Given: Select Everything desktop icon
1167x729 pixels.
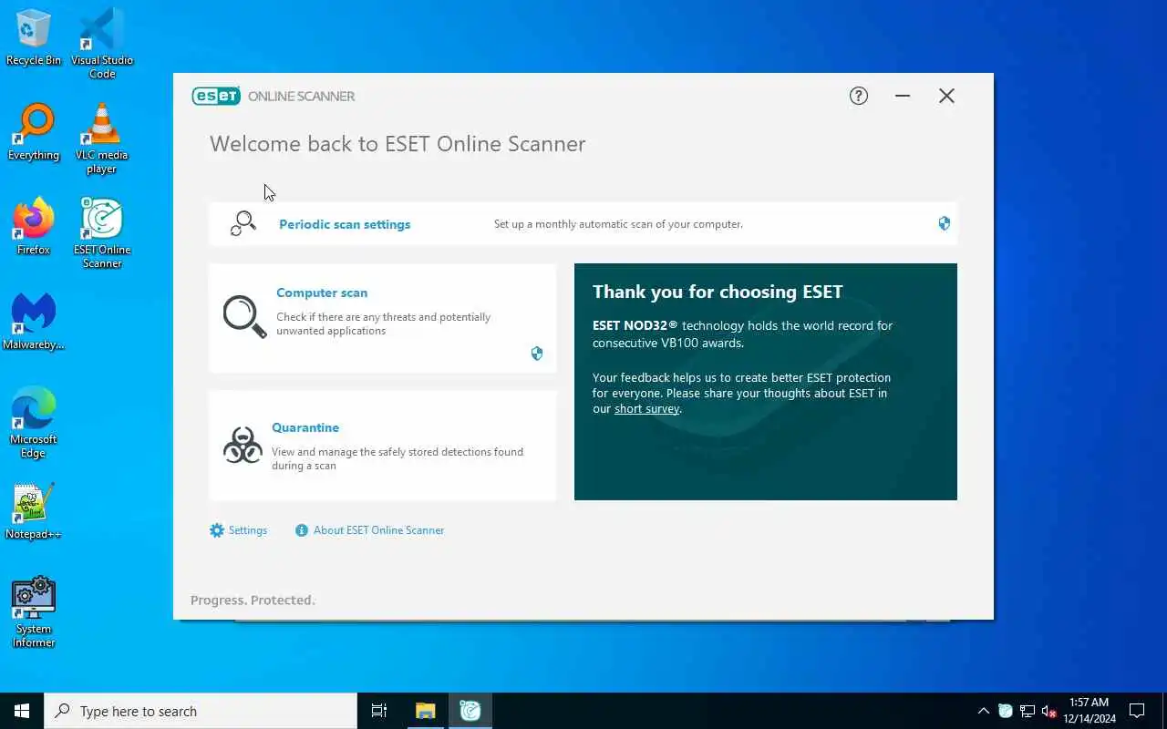Looking at the screenshot, I should tap(34, 132).
